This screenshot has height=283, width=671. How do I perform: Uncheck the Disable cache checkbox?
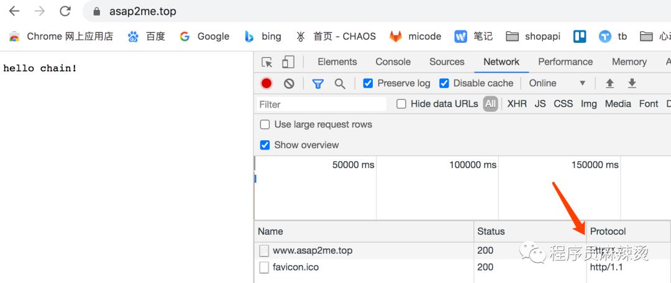coord(444,83)
